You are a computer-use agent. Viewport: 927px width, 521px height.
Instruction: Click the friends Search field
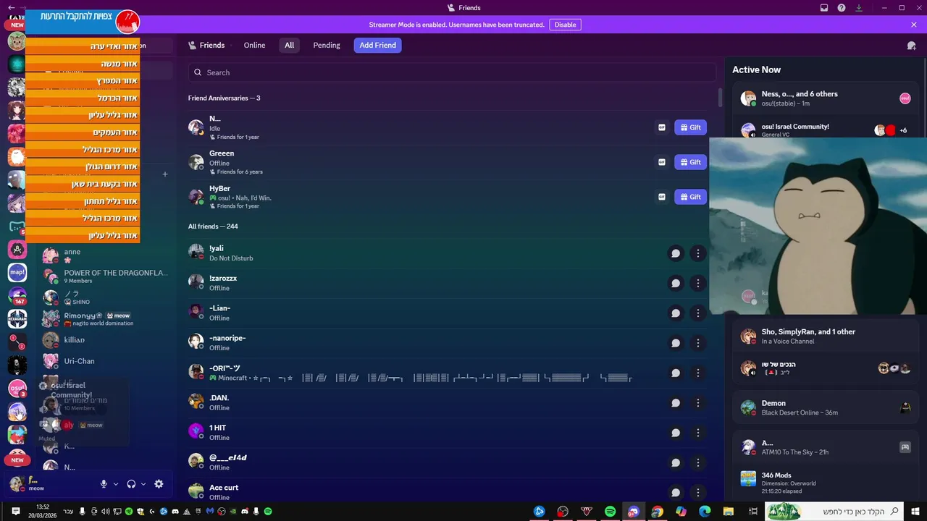coord(452,72)
